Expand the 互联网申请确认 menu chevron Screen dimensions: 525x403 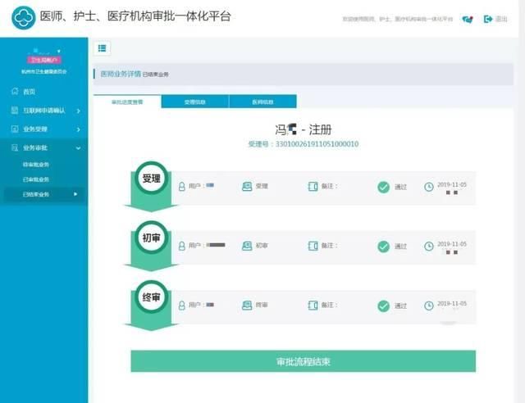(x=79, y=111)
